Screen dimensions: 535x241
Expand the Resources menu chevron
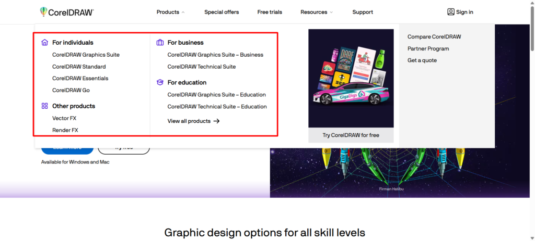(331, 12)
